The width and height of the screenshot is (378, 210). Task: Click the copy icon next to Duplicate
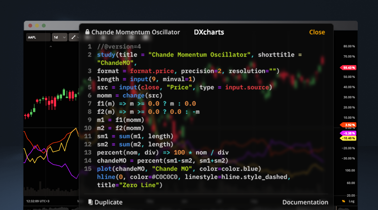point(90,202)
